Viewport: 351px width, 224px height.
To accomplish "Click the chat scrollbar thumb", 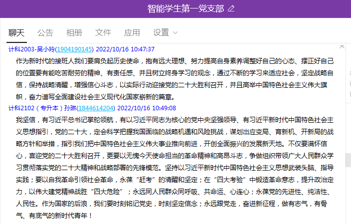I will pos(349,160).
